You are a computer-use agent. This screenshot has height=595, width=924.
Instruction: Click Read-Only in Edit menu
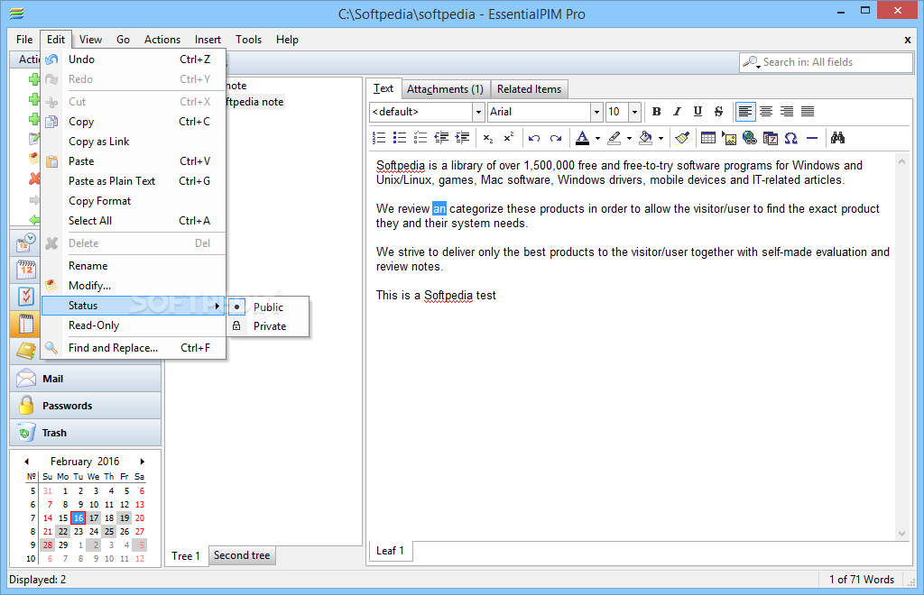point(134,325)
